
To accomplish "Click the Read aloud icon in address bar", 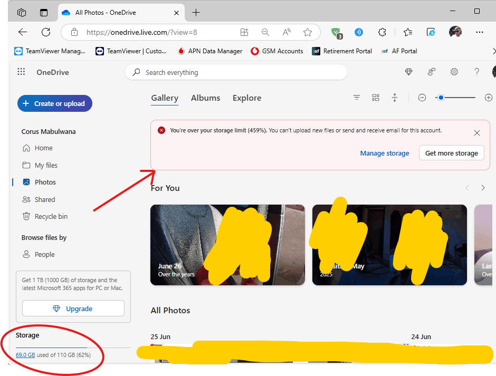I will (x=287, y=32).
